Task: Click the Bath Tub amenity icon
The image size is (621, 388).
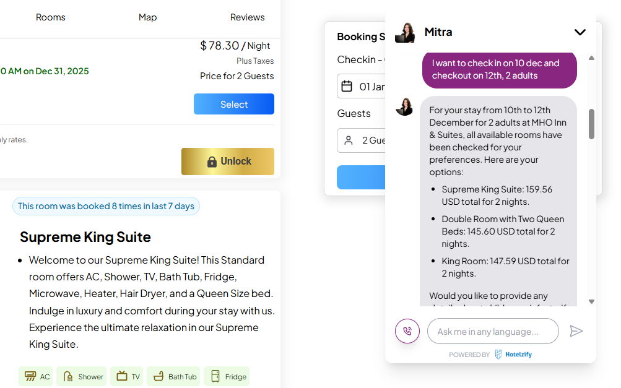Action: [159, 376]
